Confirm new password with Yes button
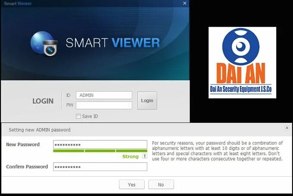This screenshot has width=293, height=196. pos(132,185)
